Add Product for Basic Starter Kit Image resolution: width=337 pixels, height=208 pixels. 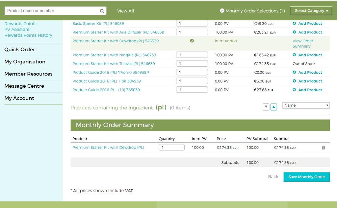310,24
